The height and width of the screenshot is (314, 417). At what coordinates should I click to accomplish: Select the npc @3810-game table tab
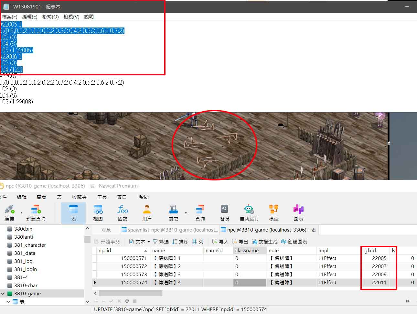click(x=268, y=230)
